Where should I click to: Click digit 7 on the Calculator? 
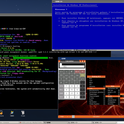click(x=67, y=86)
